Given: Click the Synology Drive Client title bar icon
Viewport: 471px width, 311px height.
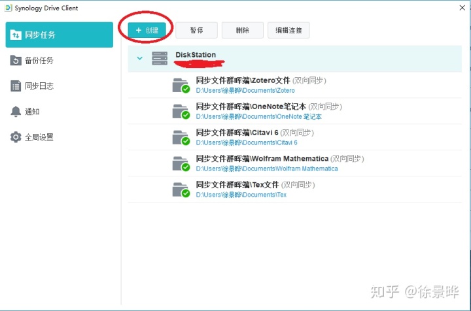Looking at the screenshot, I should [x=9, y=8].
